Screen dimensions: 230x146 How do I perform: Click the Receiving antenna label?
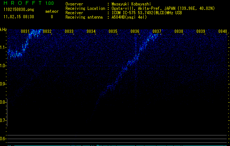[84, 17]
